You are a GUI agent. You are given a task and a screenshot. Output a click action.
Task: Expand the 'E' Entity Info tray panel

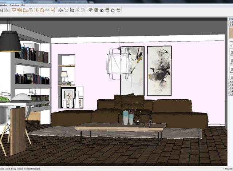(x=231, y=22)
